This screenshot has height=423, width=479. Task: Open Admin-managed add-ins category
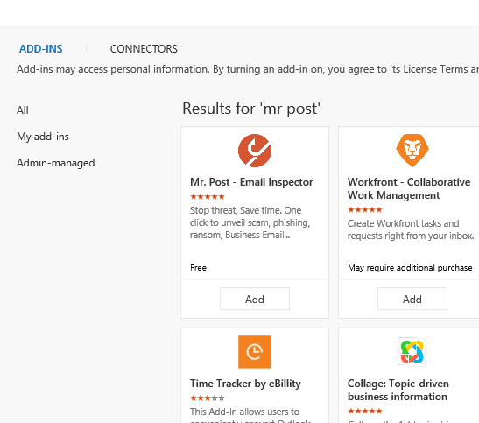click(55, 163)
